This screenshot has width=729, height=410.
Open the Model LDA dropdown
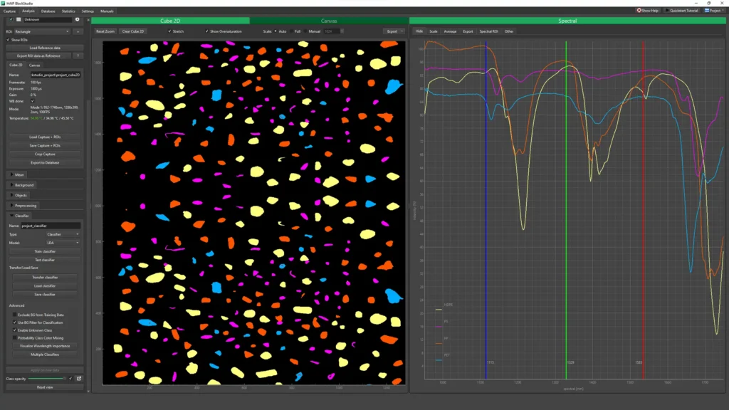pyautogui.click(x=63, y=243)
